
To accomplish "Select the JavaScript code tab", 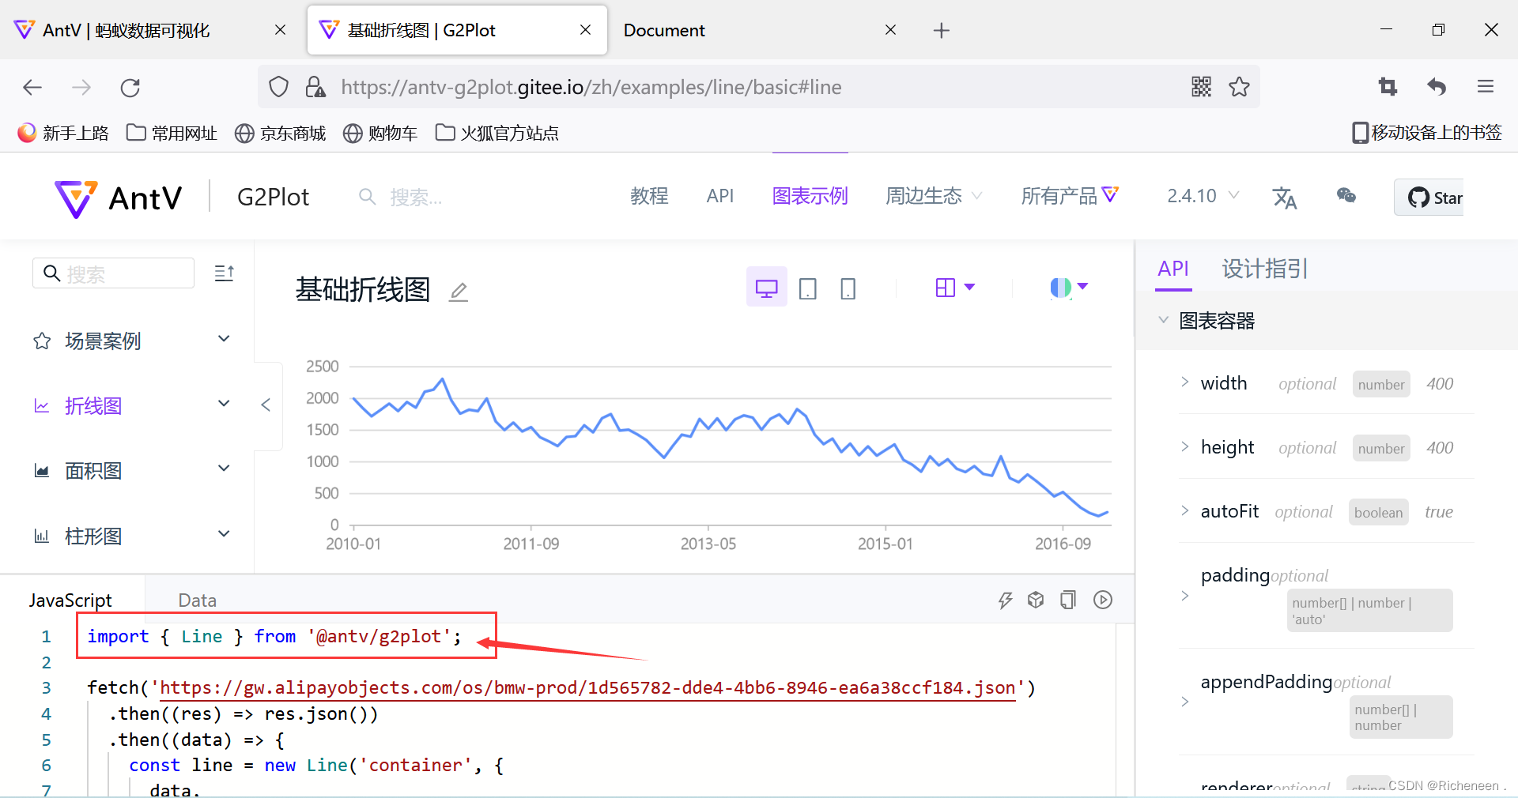I will pyautogui.click(x=70, y=600).
